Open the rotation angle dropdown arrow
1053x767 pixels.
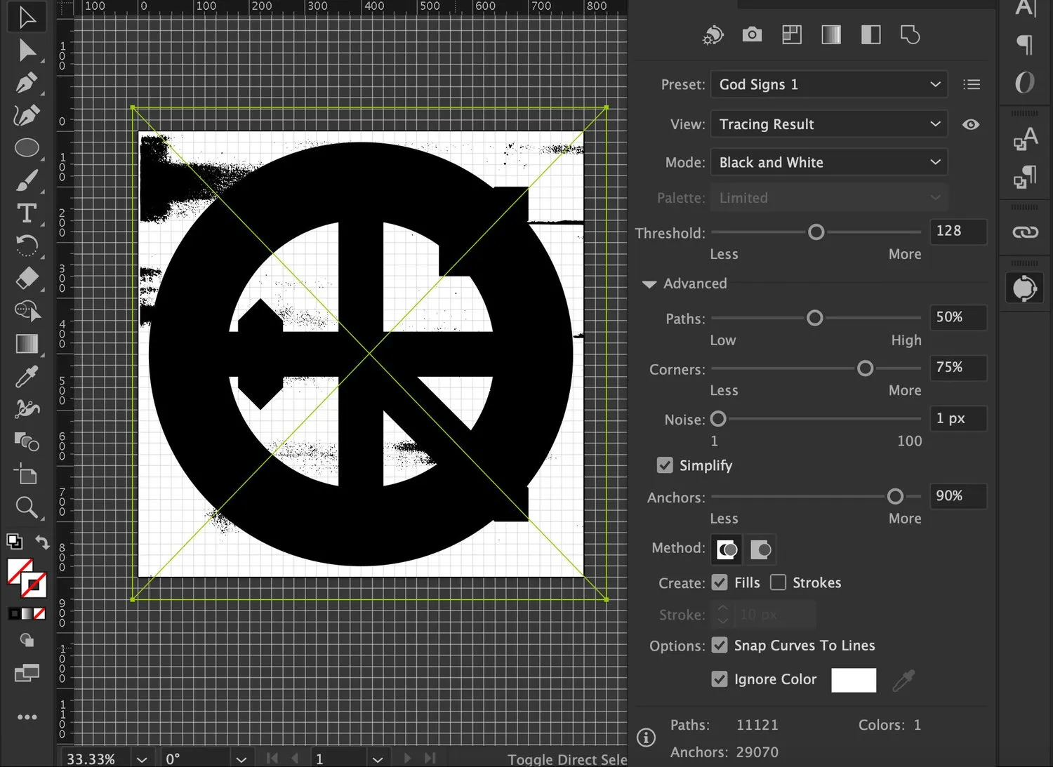pos(241,759)
